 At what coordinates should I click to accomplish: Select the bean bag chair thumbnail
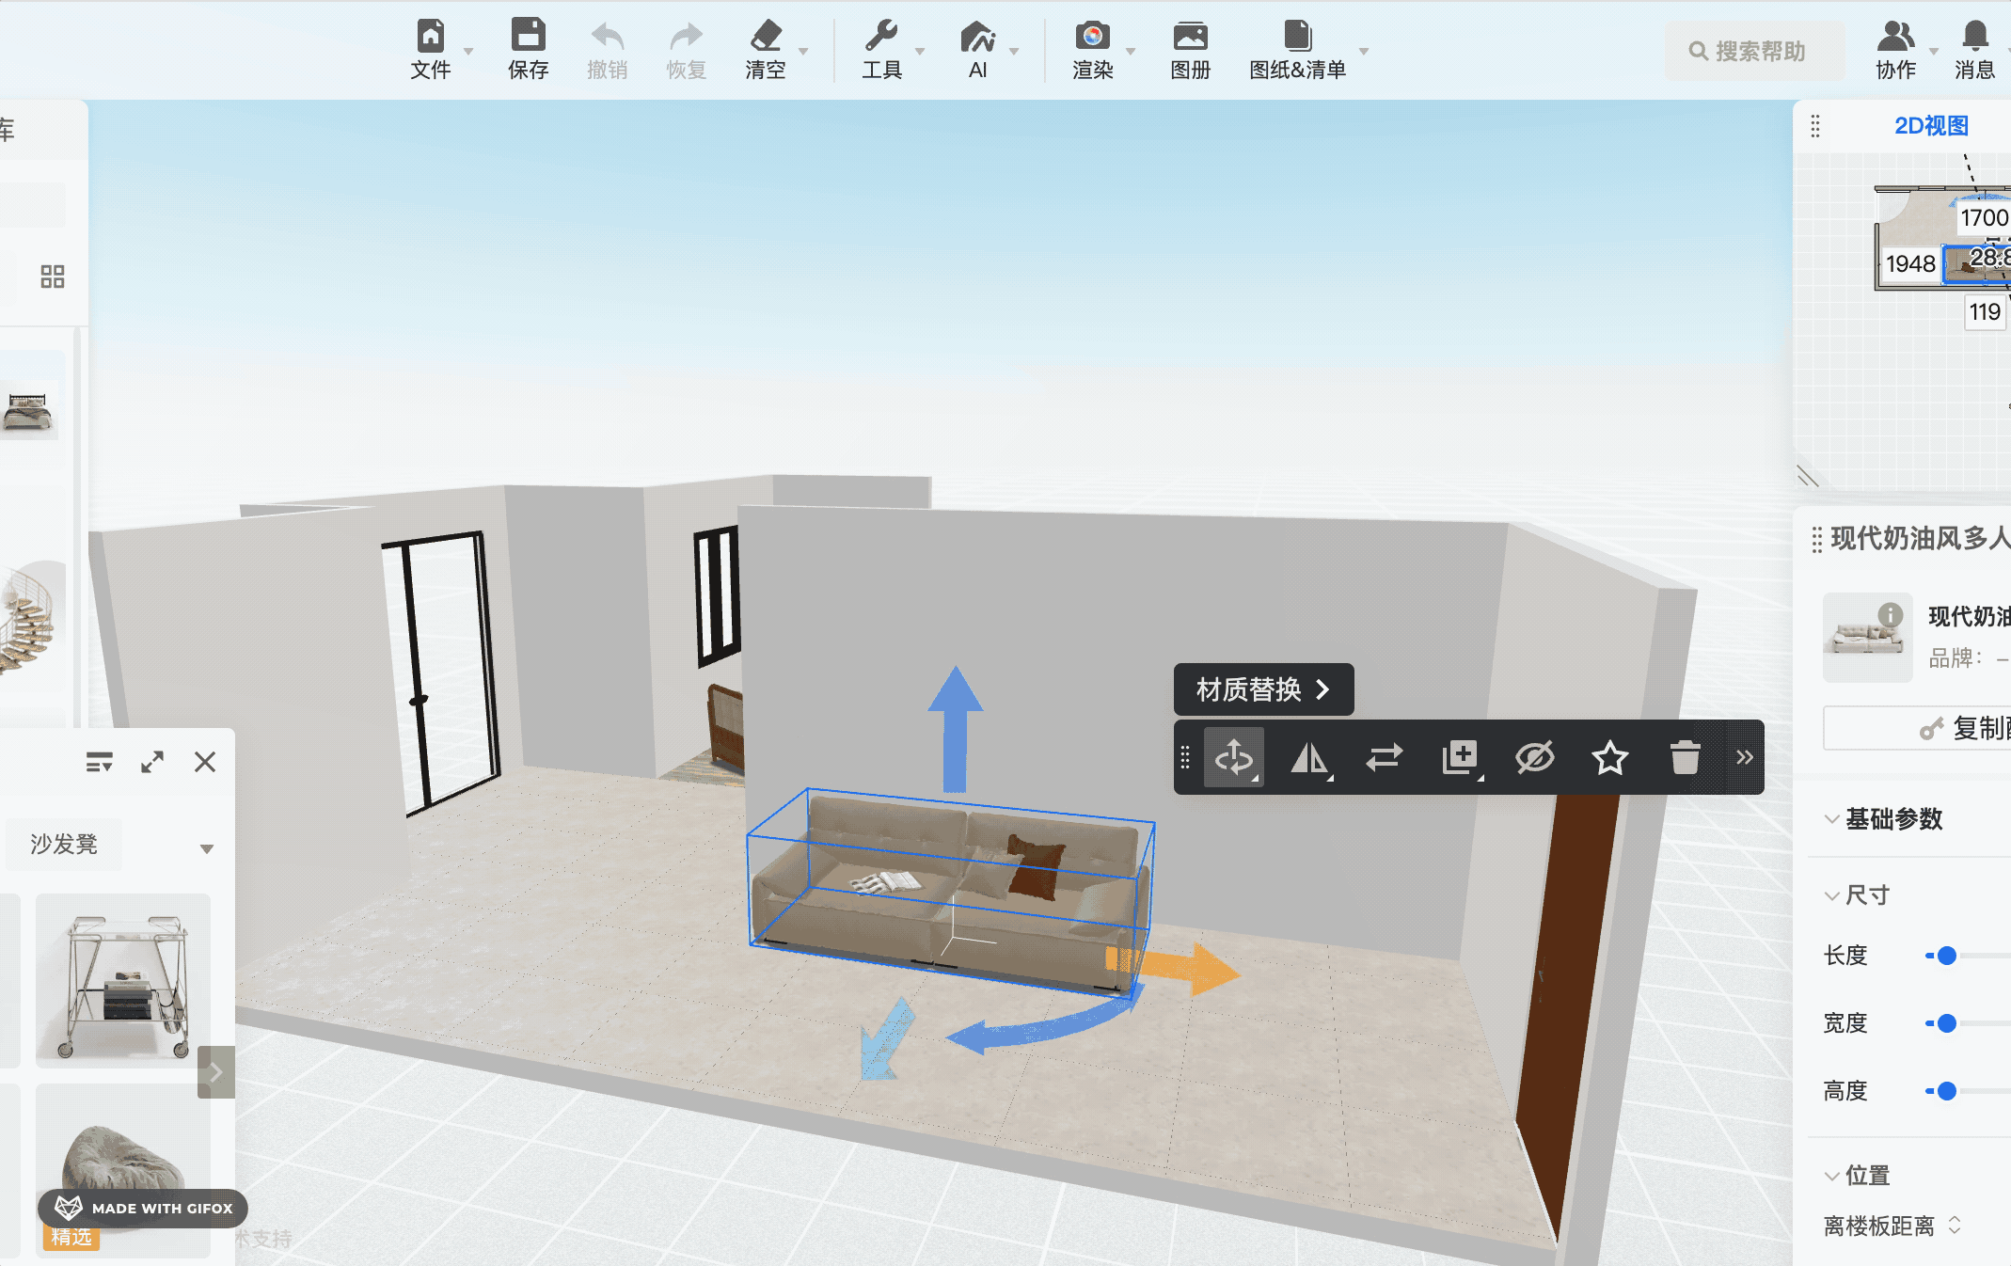pos(123,1171)
